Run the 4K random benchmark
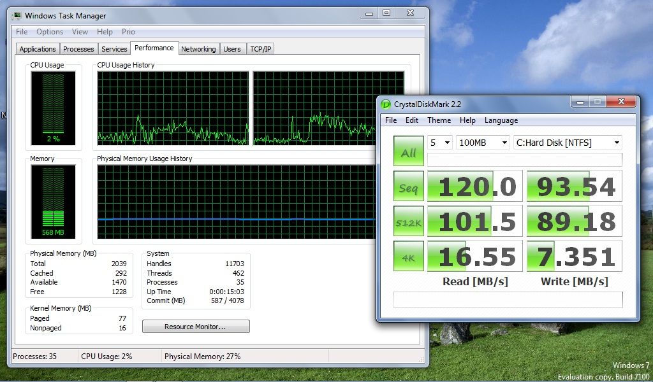The height and width of the screenshot is (382, 653). 409,256
